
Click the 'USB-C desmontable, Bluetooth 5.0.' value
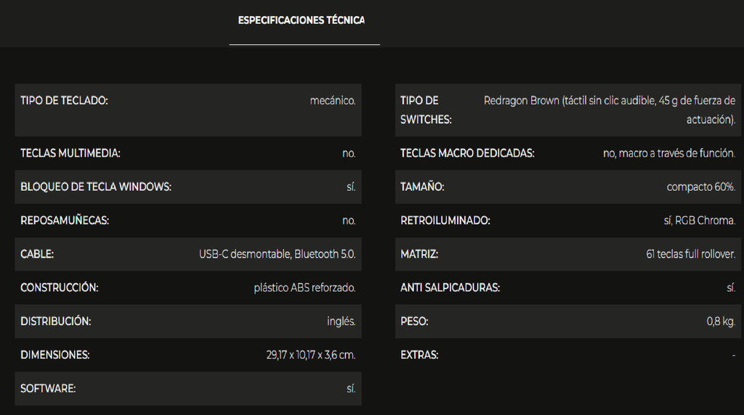(x=278, y=255)
